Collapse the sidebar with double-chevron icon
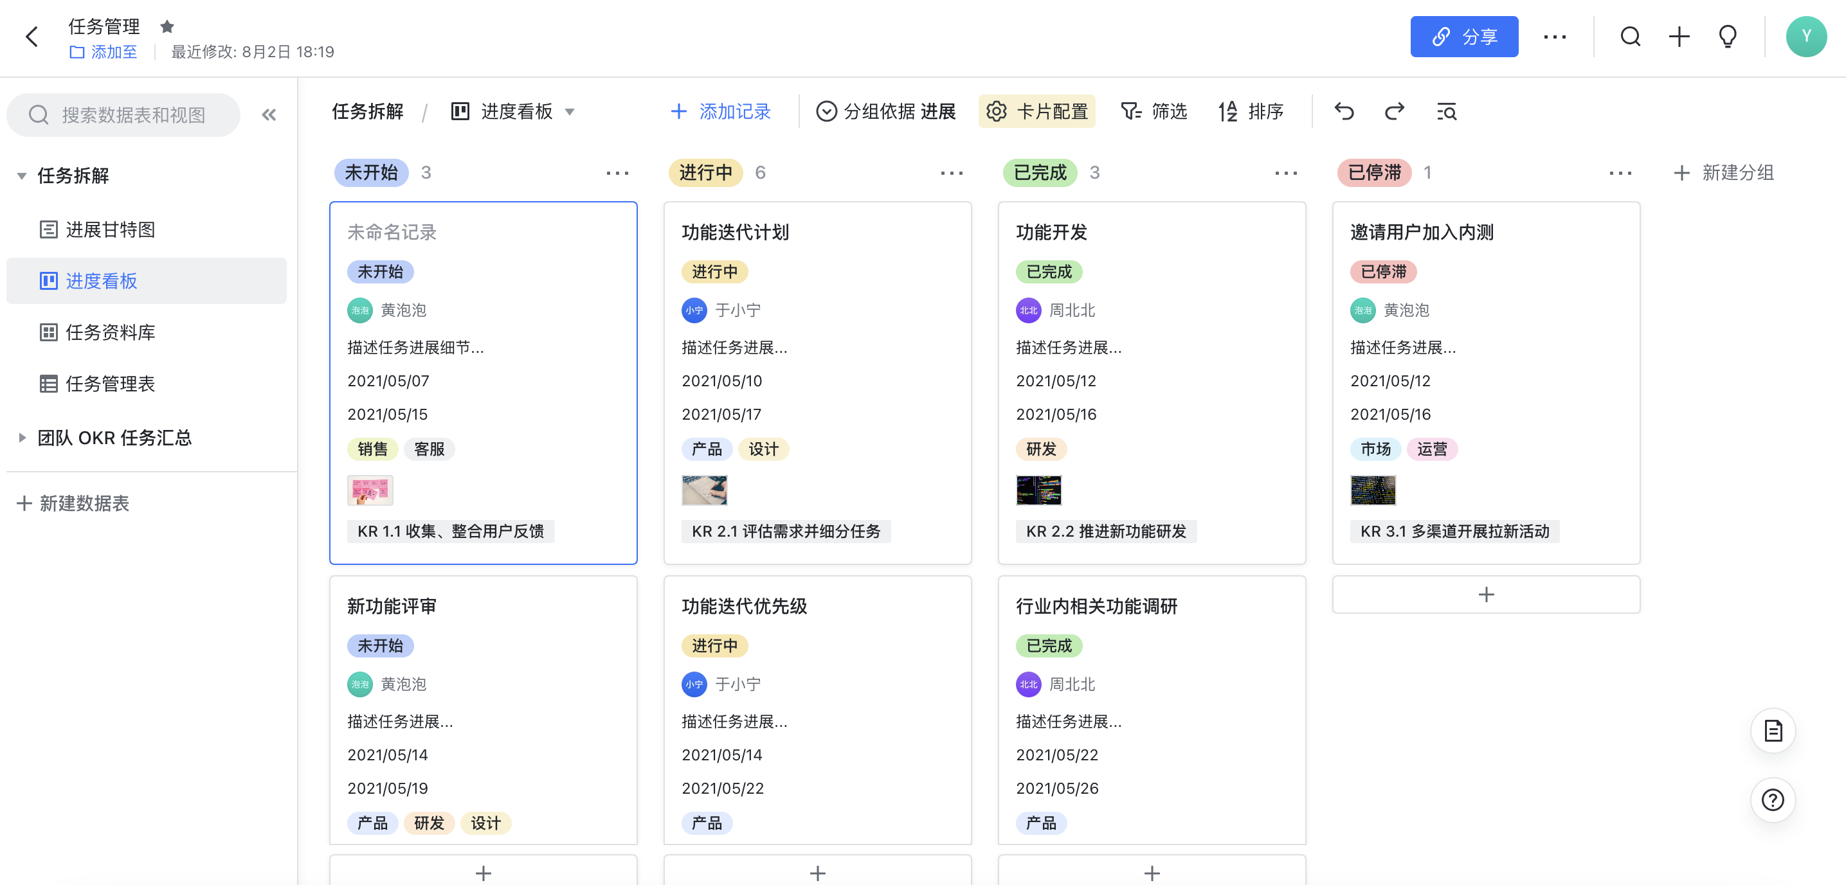1846x885 pixels. [269, 114]
